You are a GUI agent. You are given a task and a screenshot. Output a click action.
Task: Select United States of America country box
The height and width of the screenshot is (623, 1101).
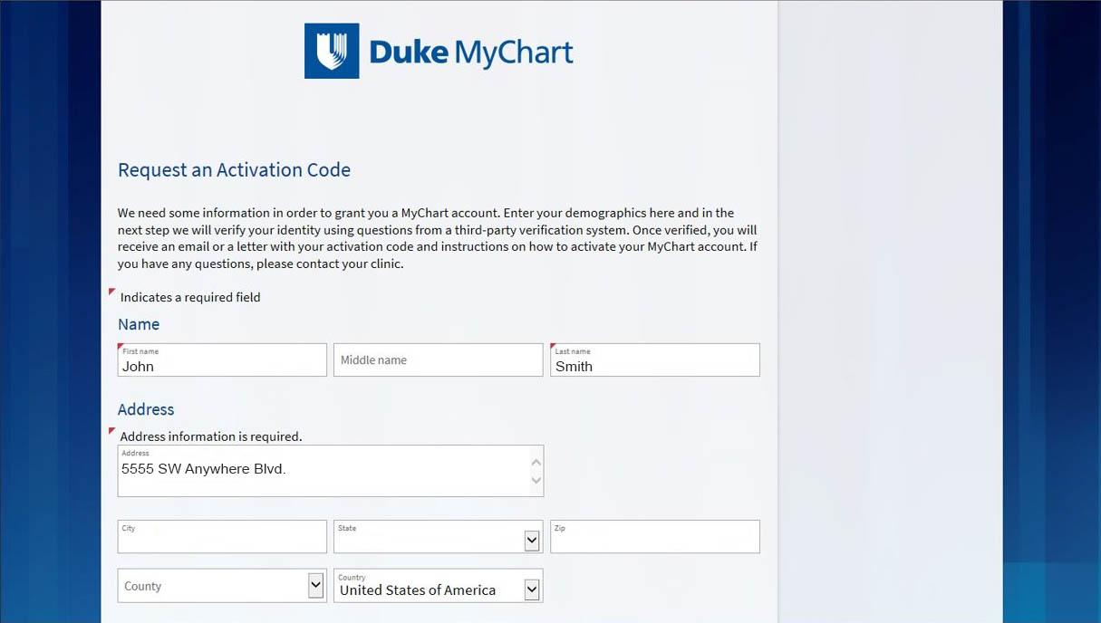(430, 585)
